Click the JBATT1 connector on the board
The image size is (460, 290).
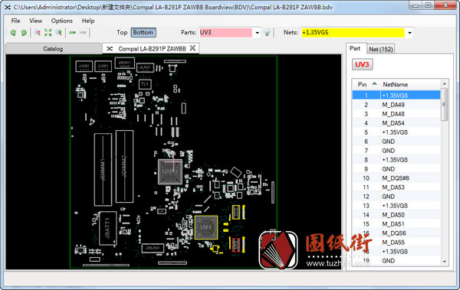[x=107, y=228]
